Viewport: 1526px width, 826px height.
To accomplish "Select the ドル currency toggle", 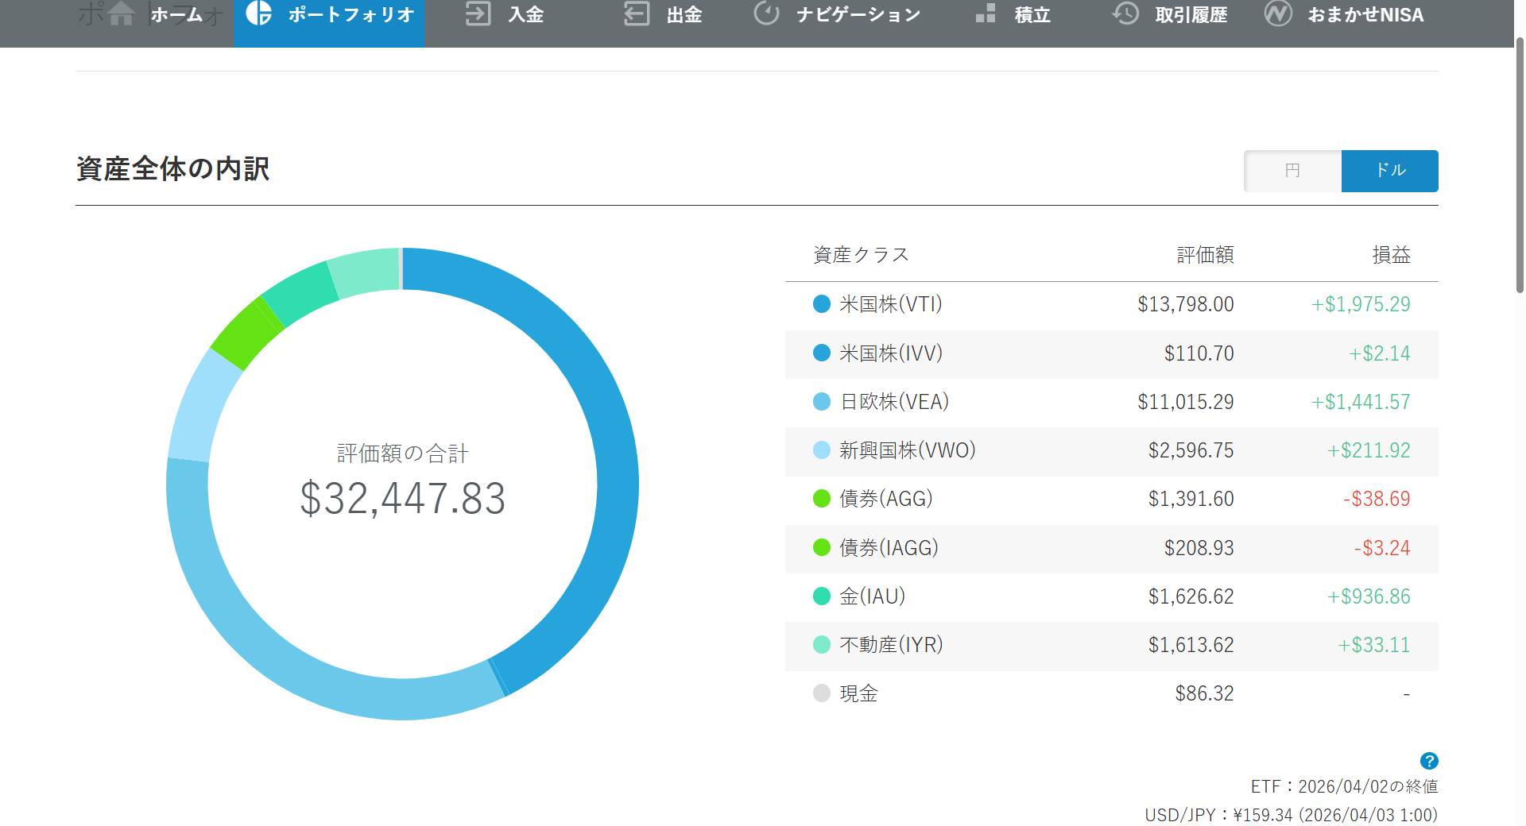I will coord(1389,171).
